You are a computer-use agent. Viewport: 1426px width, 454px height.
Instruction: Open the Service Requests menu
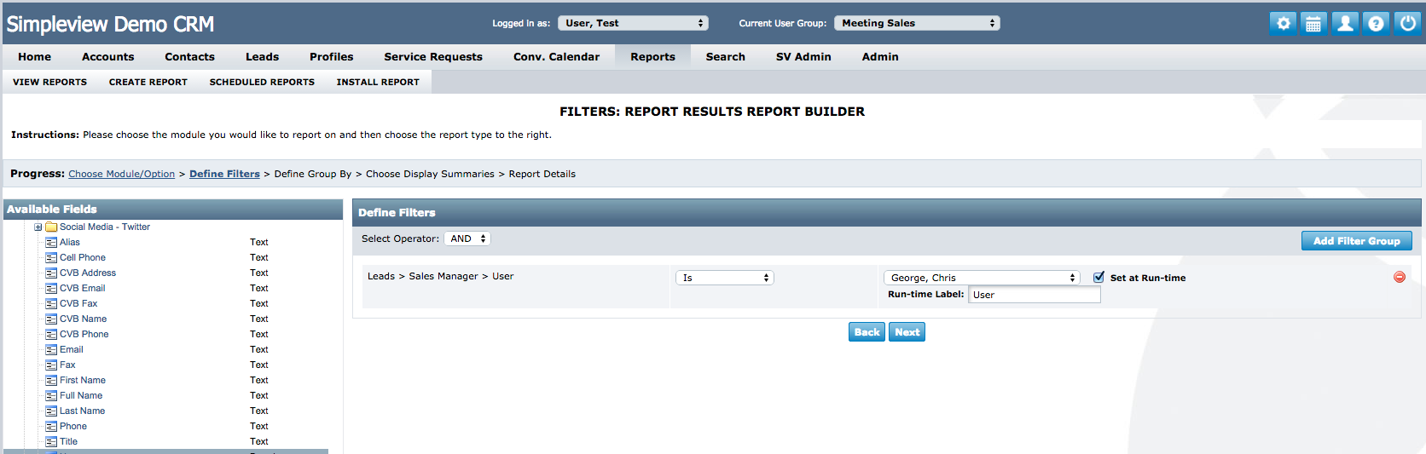(x=433, y=57)
